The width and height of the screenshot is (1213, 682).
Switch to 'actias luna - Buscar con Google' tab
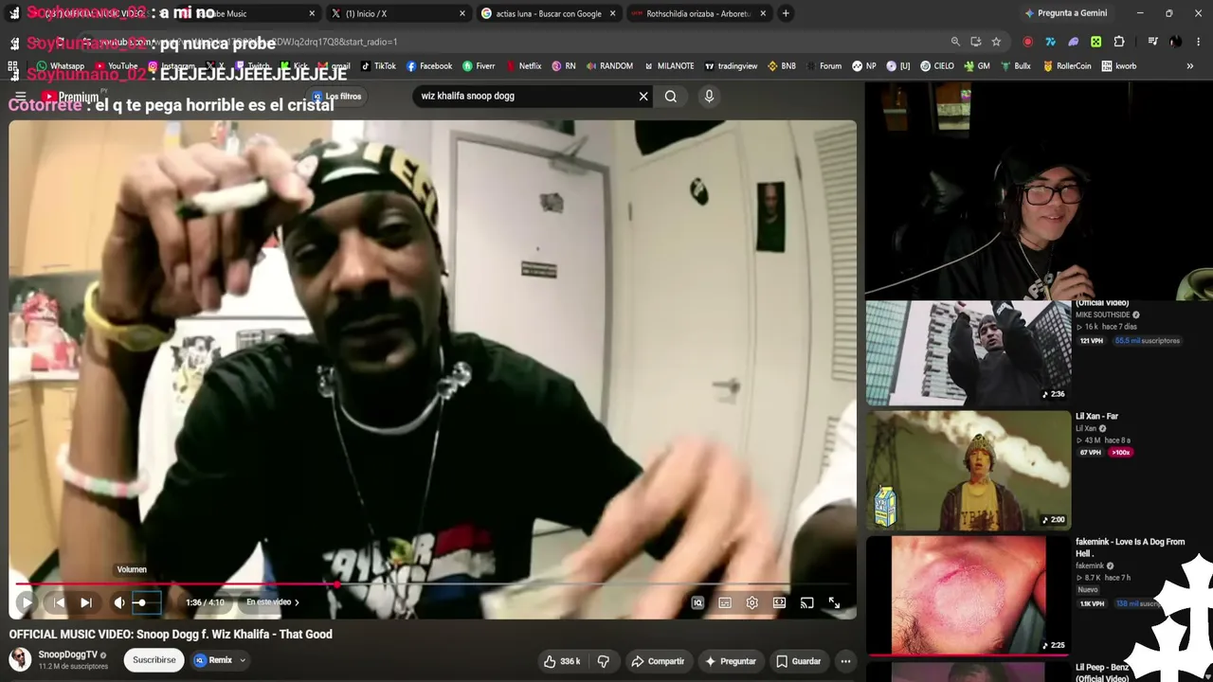[x=549, y=13]
